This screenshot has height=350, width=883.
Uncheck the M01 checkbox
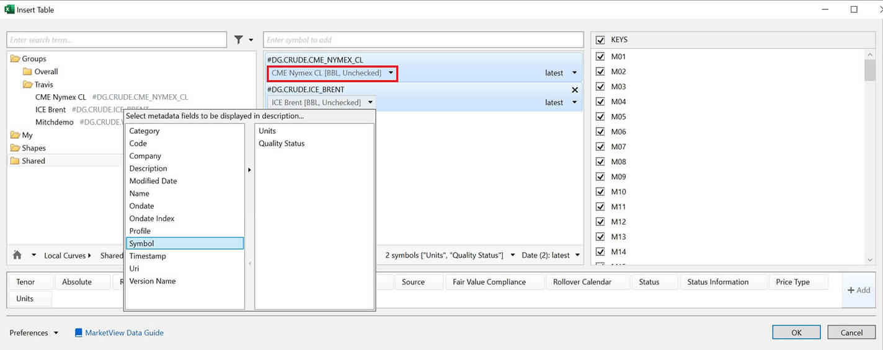[x=600, y=56]
